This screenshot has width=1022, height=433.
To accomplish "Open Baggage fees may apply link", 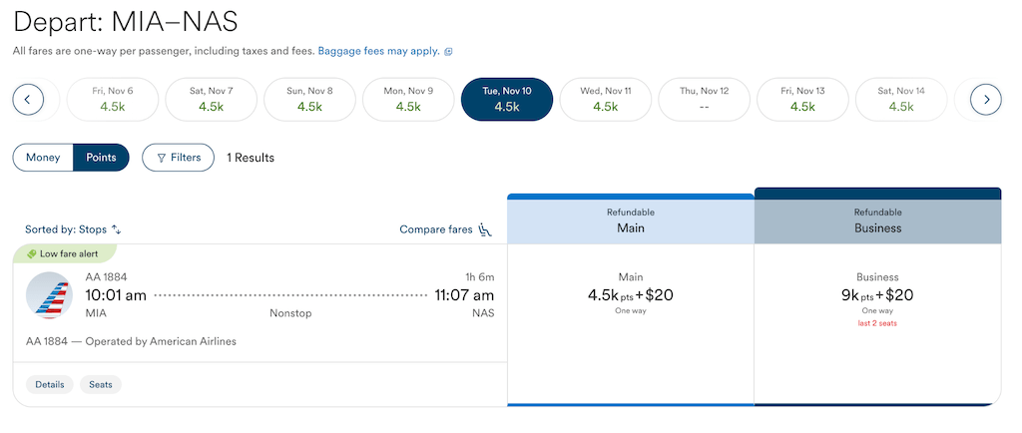I will (x=378, y=51).
